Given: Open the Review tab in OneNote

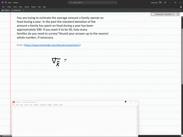Looking at the screenshot, I should click(34, 7).
